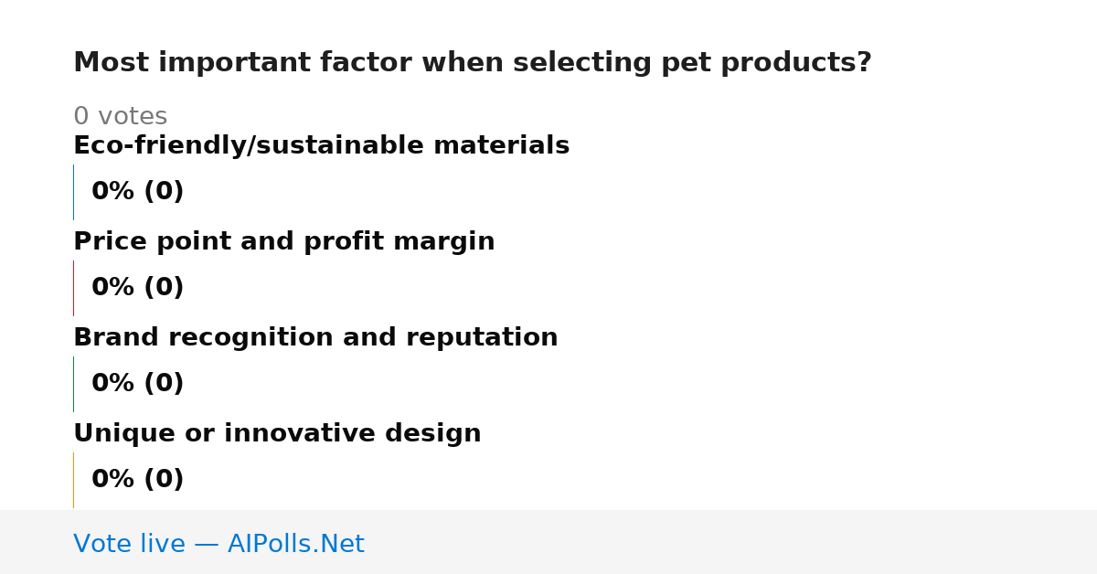Open the Vote live link in the footer
Image resolution: width=1097 pixels, height=574 pixels.
[x=218, y=545]
